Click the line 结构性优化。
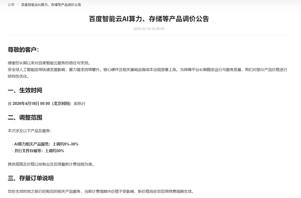The height and width of the screenshot is (198, 301). tap(19, 76)
